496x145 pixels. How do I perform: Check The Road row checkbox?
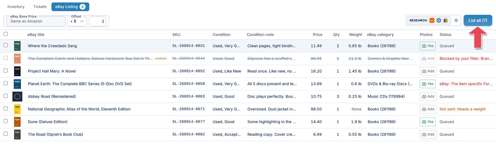(x=5, y=134)
